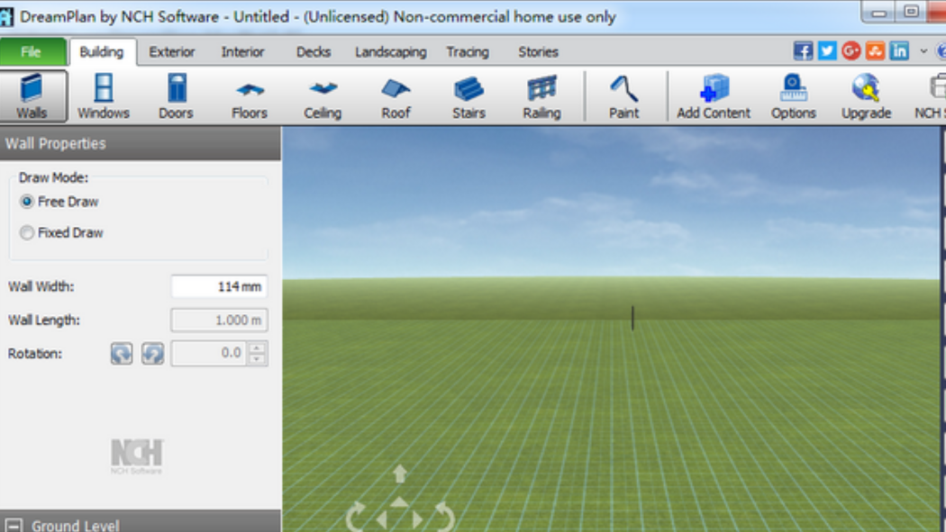Click the LinkedIn share icon
The height and width of the screenshot is (532, 946).
pyautogui.click(x=899, y=51)
